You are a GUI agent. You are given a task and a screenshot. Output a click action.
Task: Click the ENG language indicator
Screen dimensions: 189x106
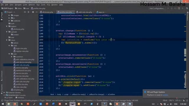pos(176,104)
